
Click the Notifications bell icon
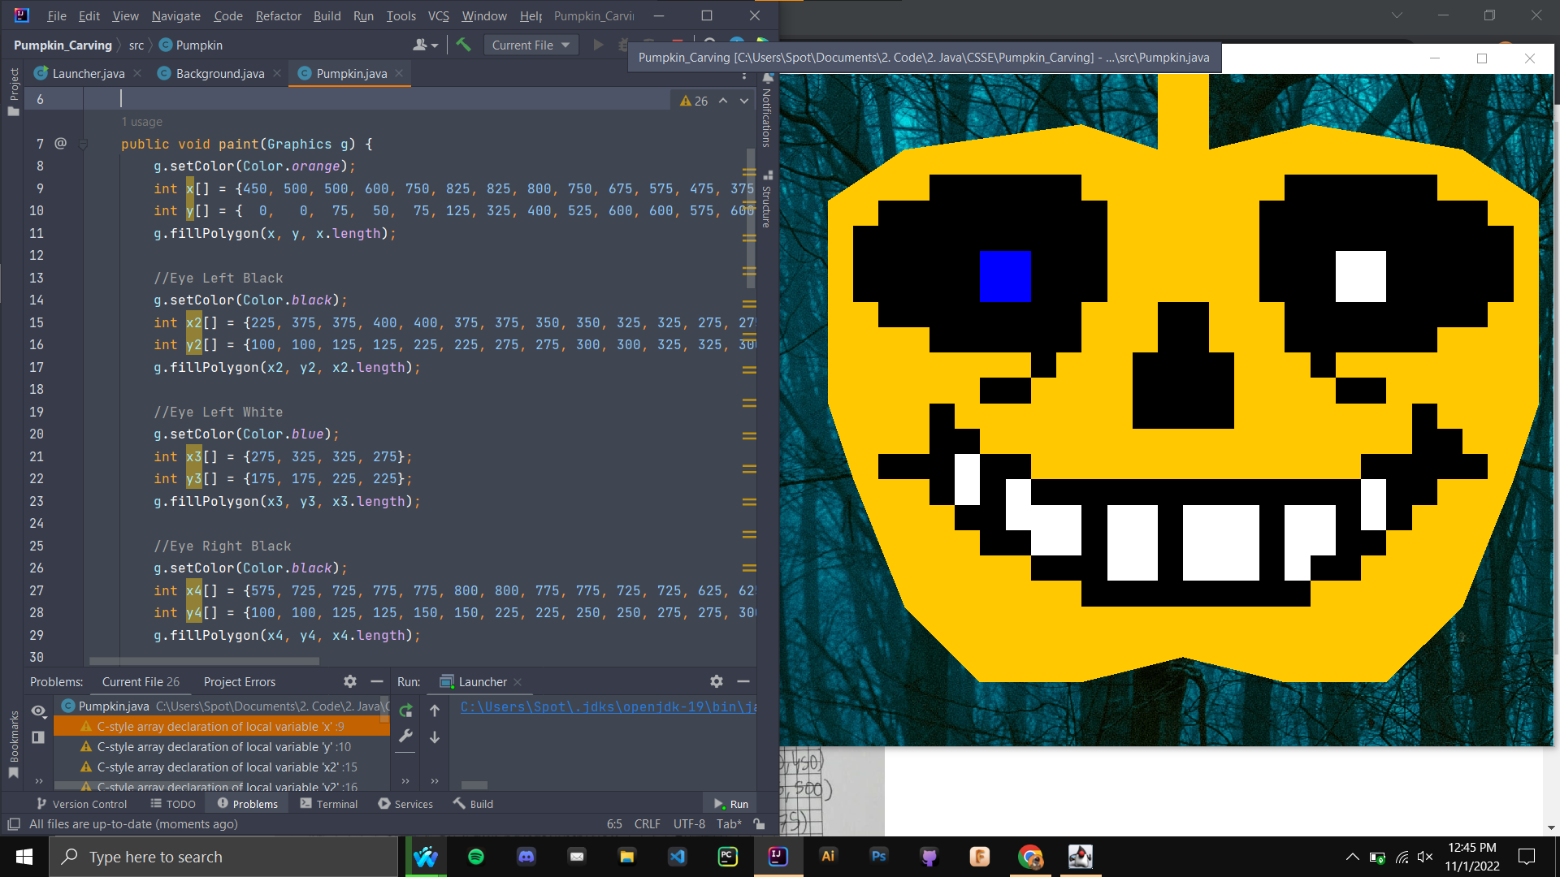(767, 79)
